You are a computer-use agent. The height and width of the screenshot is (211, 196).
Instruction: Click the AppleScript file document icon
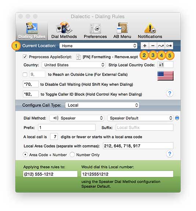coord(79,57)
